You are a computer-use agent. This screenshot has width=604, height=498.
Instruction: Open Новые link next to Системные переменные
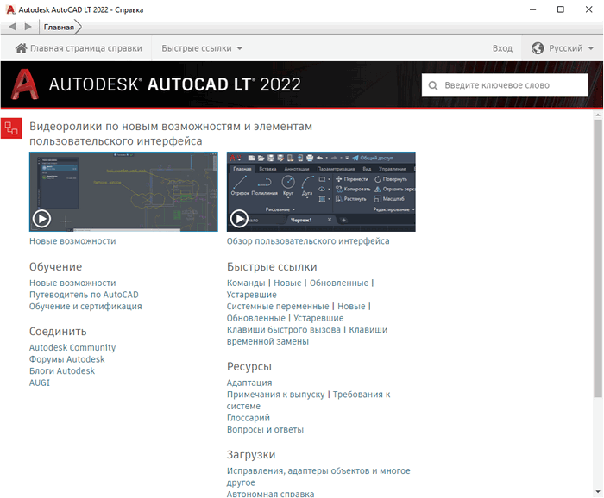(352, 307)
